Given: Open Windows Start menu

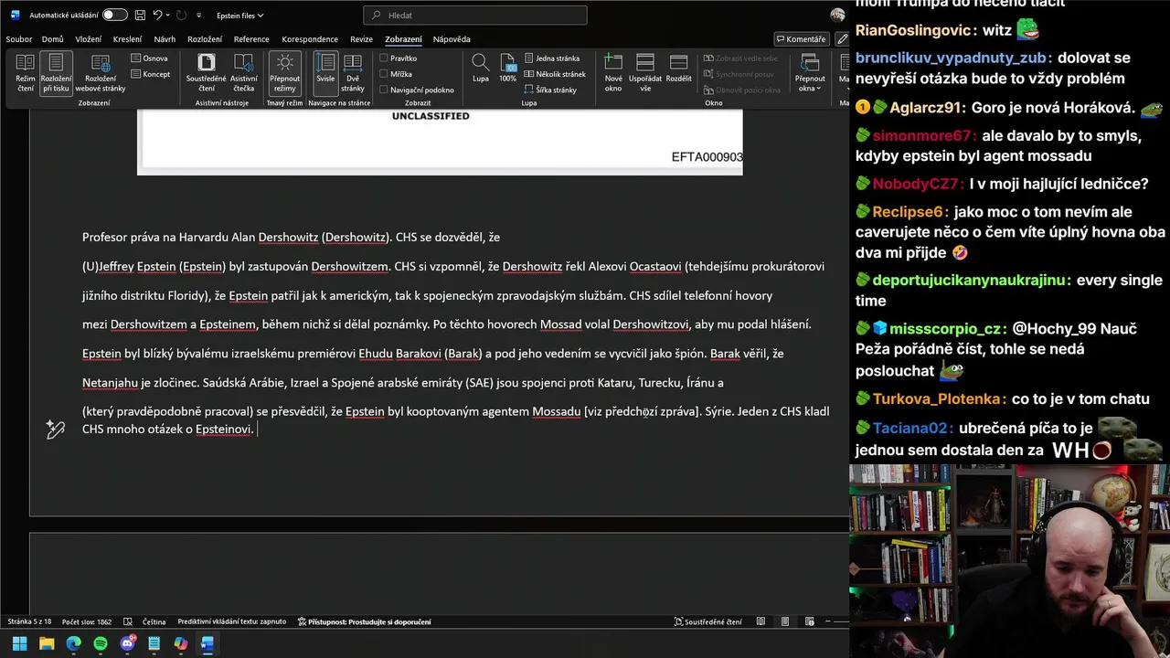Looking at the screenshot, I should 19,643.
